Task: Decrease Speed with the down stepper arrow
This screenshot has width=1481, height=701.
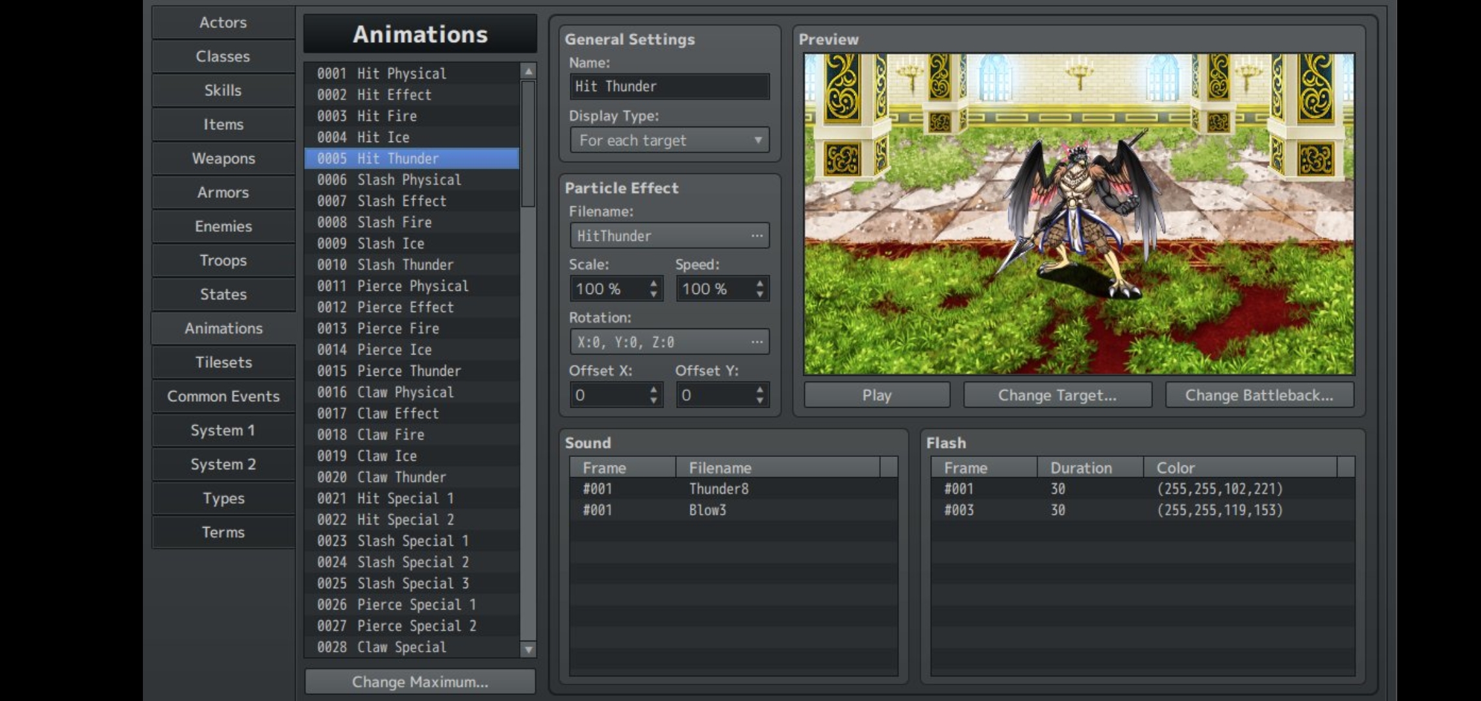Action: click(x=759, y=295)
